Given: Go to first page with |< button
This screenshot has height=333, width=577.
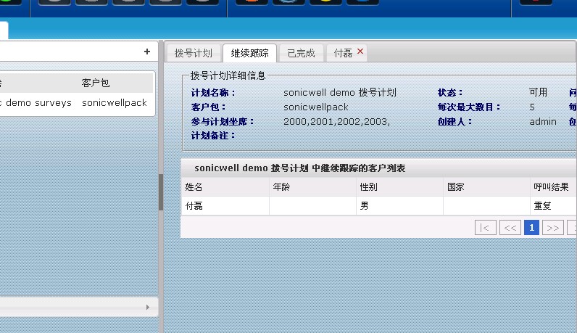Looking at the screenshot, I should click(x=485, y=228).
